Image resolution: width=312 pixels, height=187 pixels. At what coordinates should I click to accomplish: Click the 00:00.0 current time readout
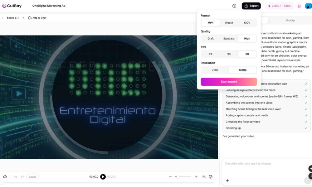[94, 177]
